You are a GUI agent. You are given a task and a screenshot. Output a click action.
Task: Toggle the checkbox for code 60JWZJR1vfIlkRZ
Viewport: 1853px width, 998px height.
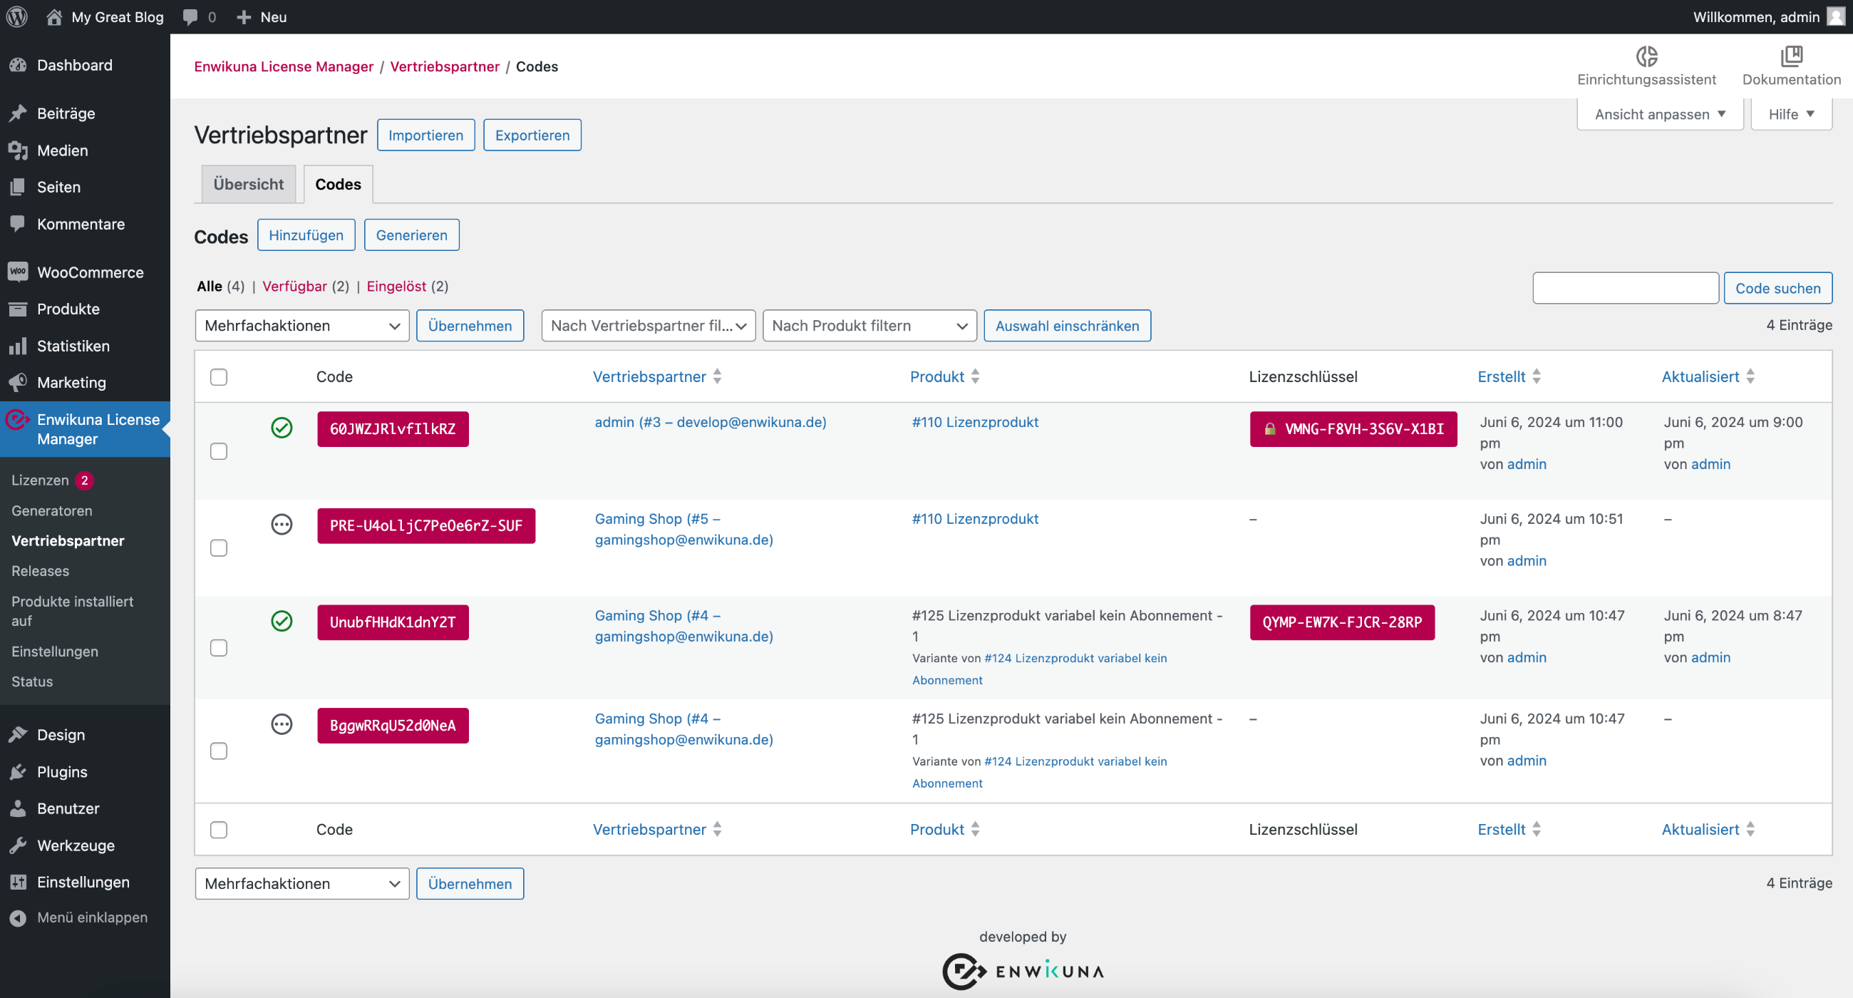tap(219, 451)
